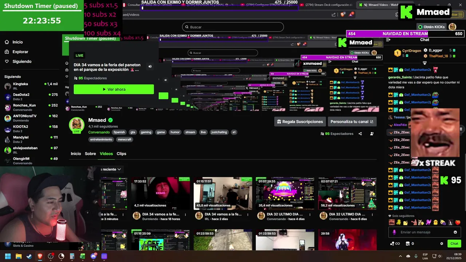Select the eggplant emote in quick emotes
The width and height of the screenshot is (466, 262).
tap(443, 222)
